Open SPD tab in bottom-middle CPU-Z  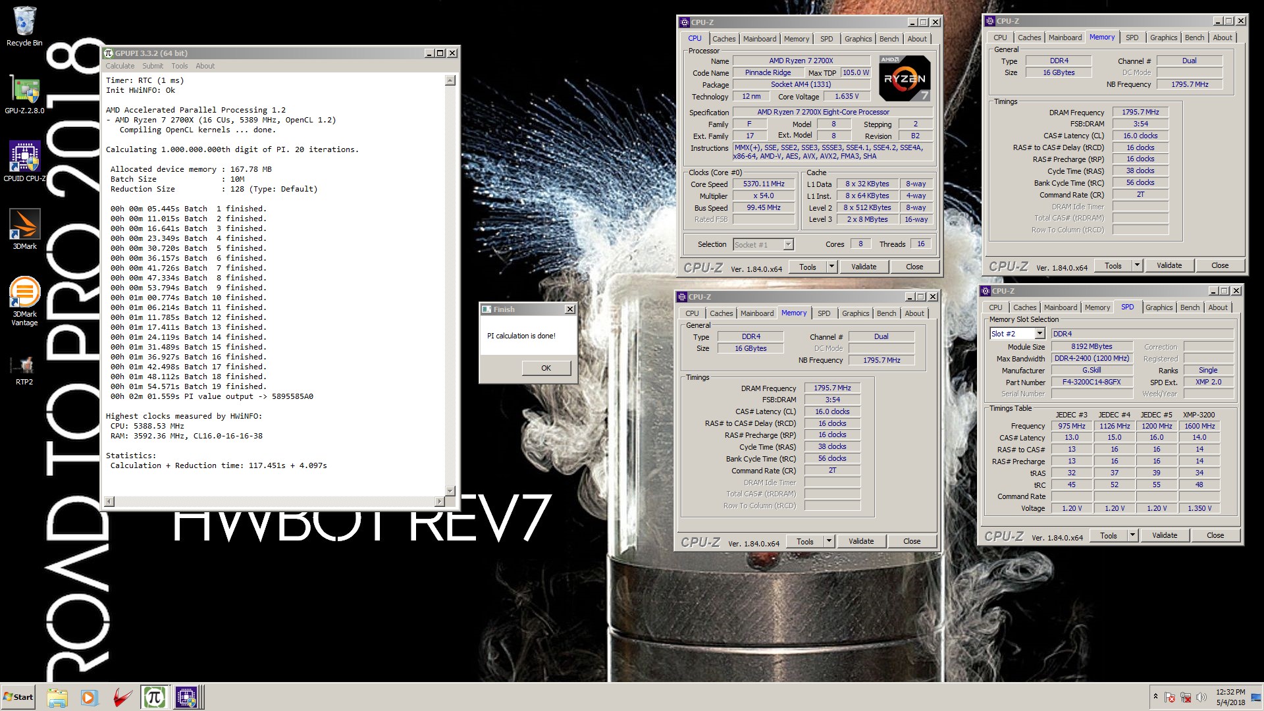point(824,313)
